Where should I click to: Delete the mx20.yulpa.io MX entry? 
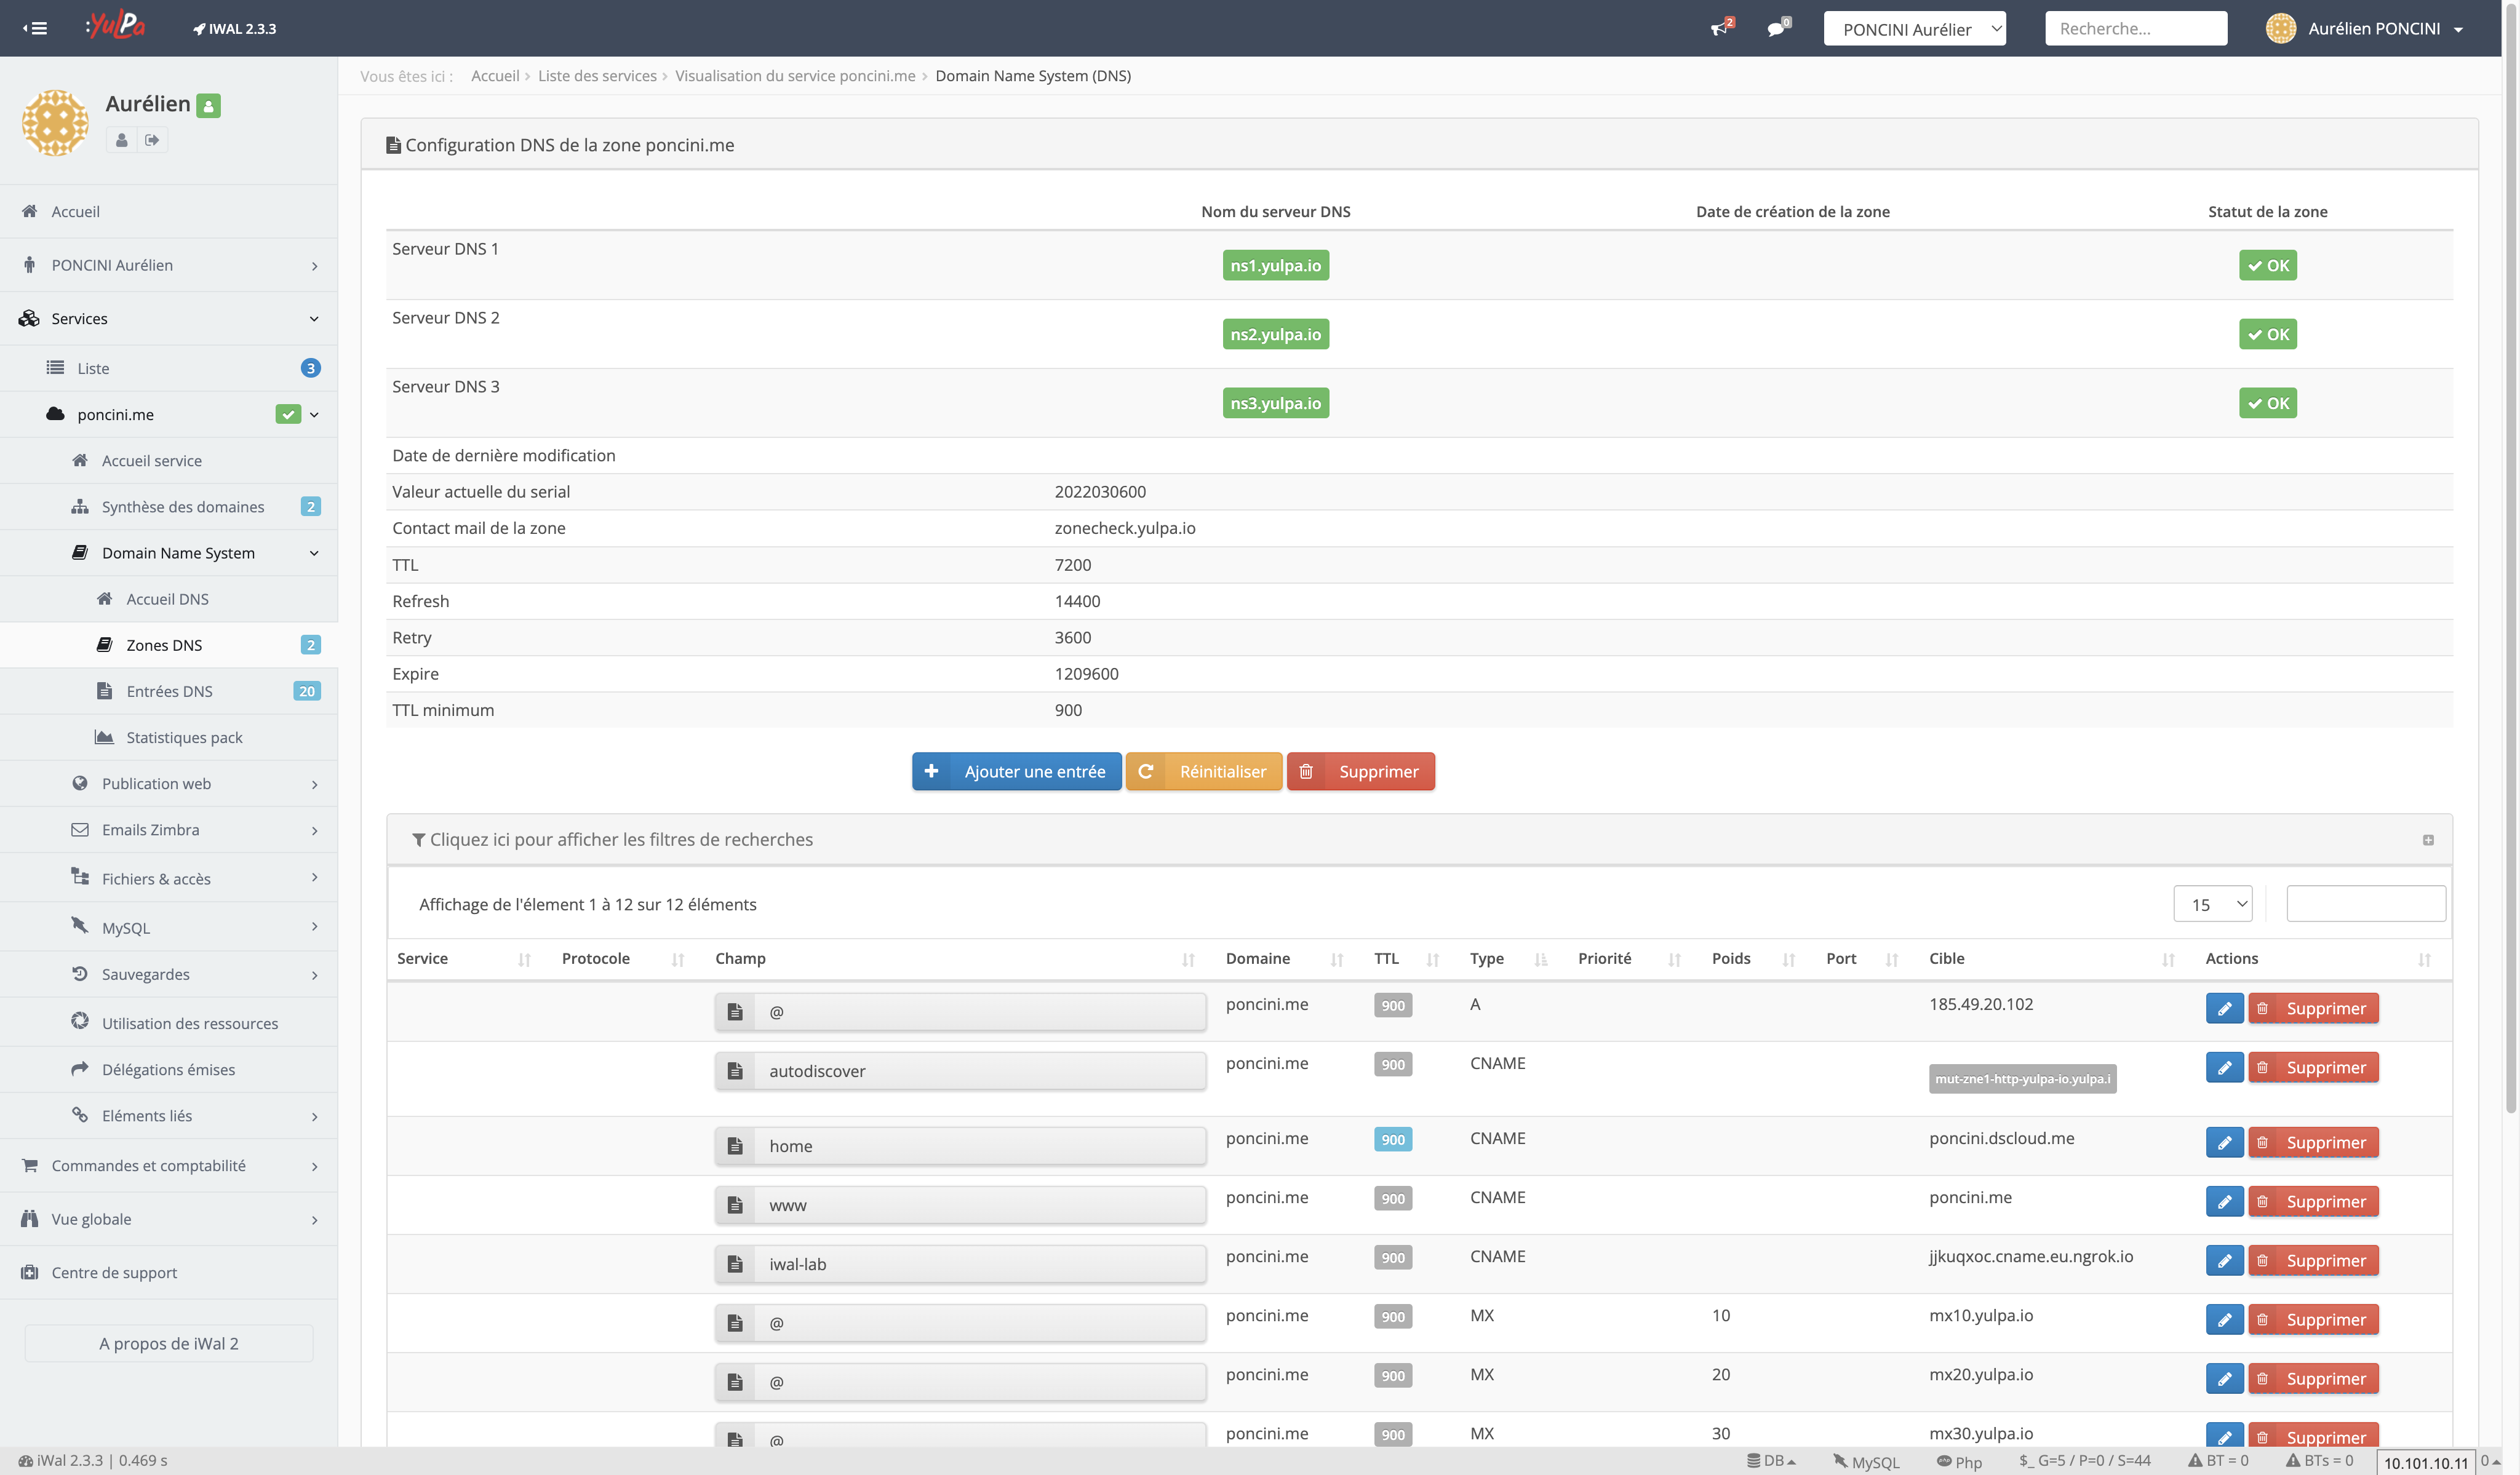(2313, 1378)
